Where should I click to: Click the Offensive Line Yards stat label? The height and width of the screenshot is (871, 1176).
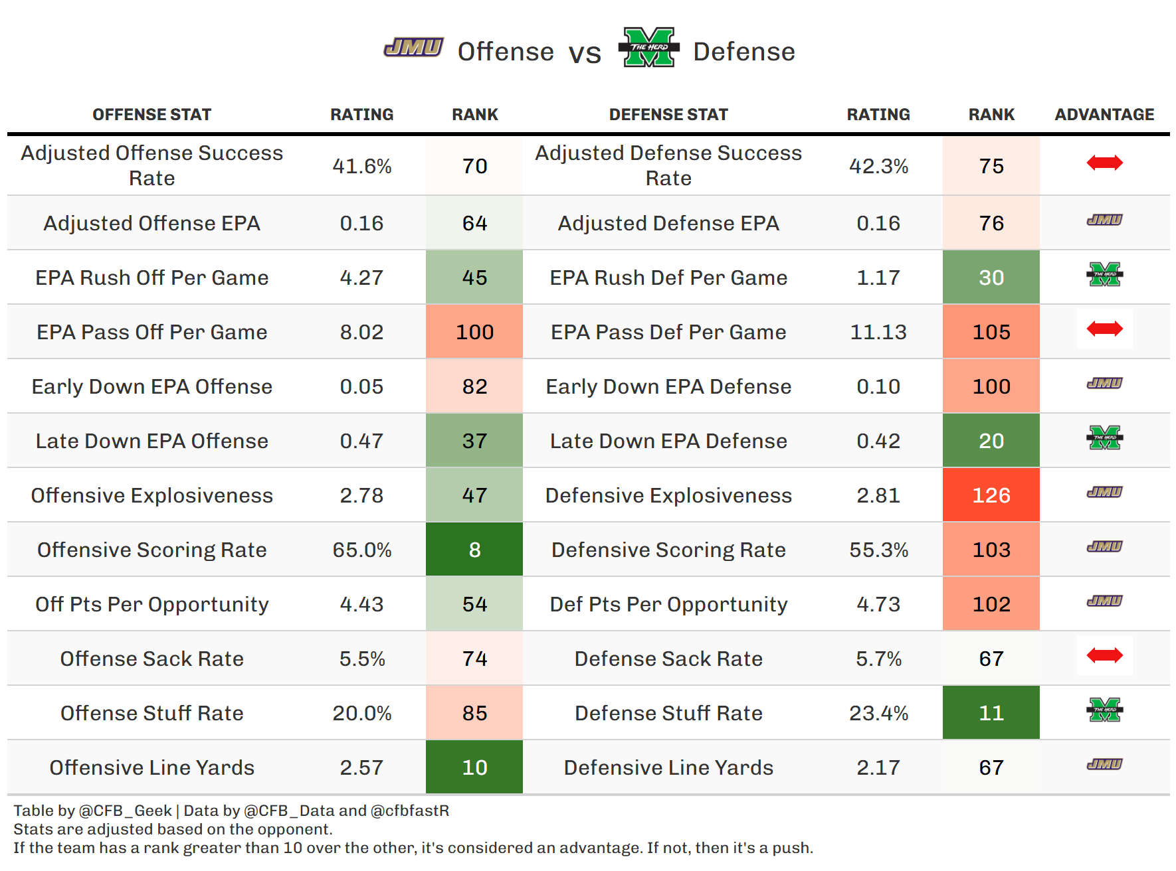[x=151, y=767]
